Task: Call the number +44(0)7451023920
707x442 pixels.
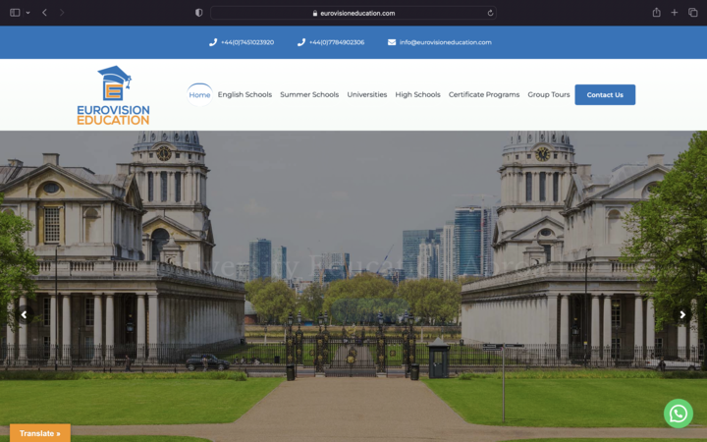Action: [247, 42]
